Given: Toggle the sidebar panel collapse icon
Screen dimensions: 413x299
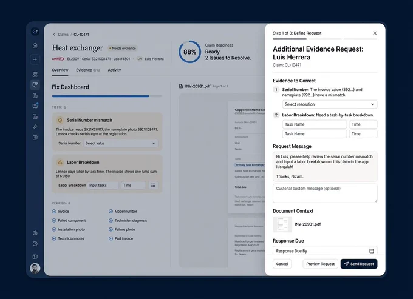Looking at the screenshot, I should click(x=35, y=257).
